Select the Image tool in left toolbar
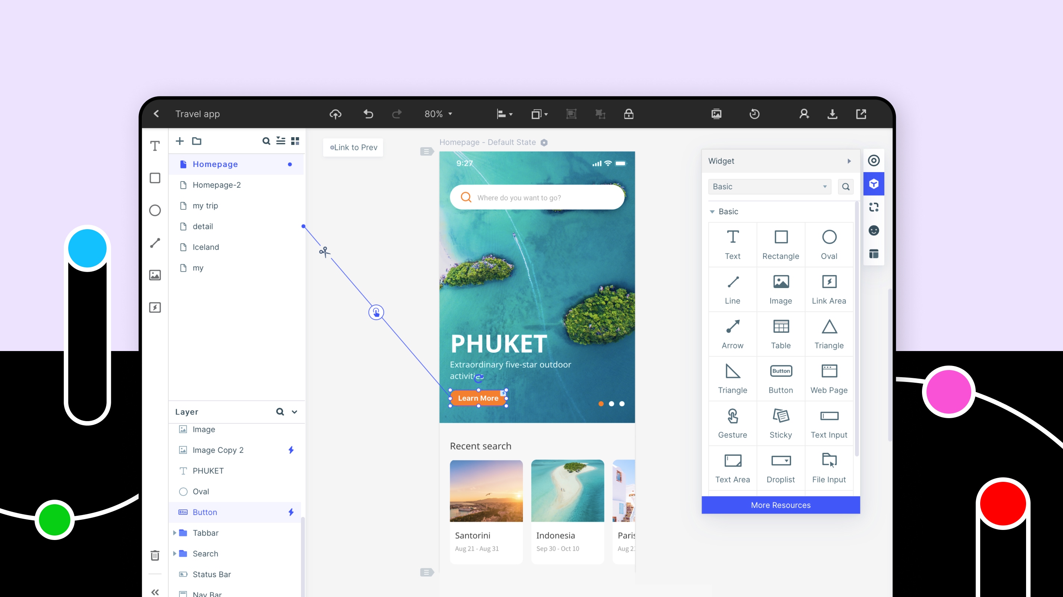The image size is (1063, 597). tap(155, 275)
